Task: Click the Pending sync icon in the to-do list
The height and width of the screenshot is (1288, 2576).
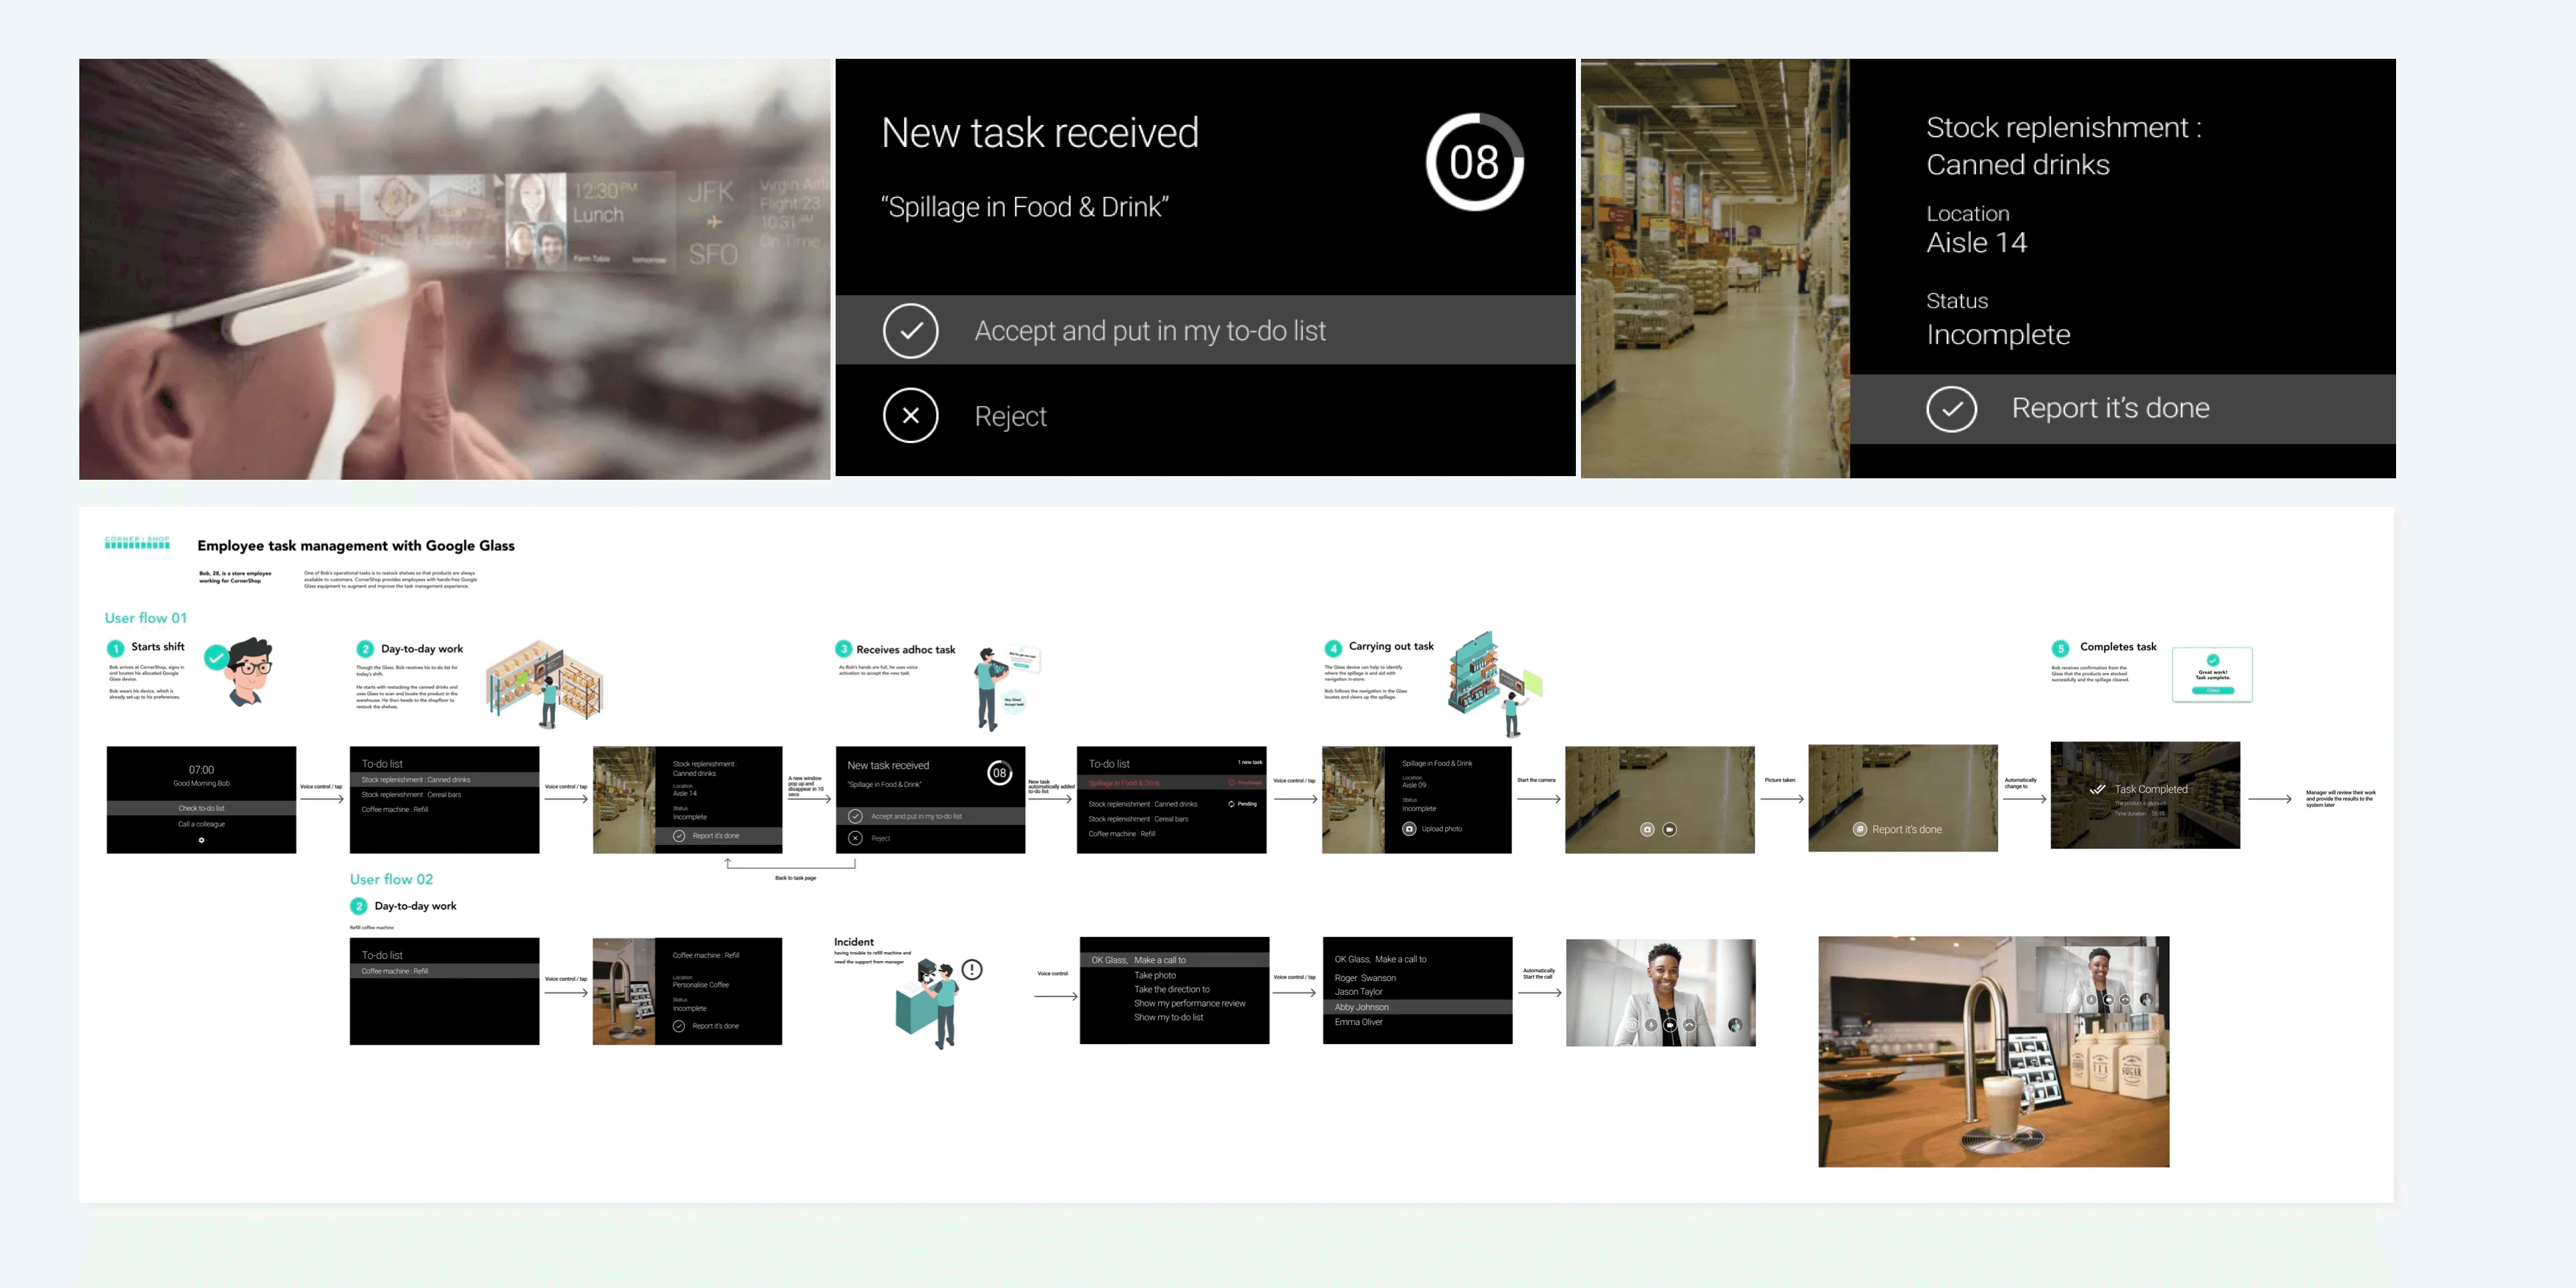Action: pyautogui.click(x=1231, y=804)
